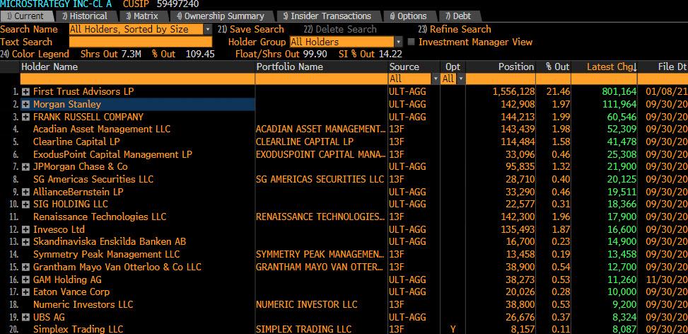Image resolution: width=688 pixels, height=334 pixels.
Task: Switch to the Historical tab
Action: (x=85, y=16)
